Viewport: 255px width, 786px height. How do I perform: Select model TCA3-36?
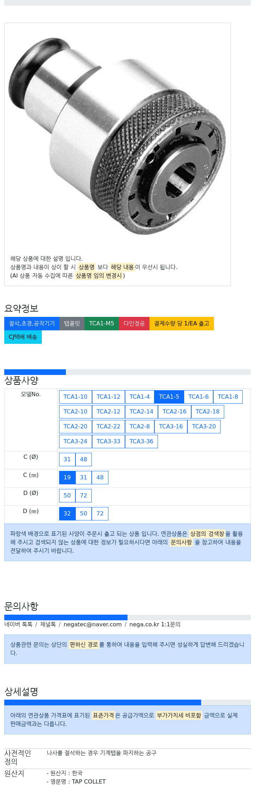pos(141,441)
